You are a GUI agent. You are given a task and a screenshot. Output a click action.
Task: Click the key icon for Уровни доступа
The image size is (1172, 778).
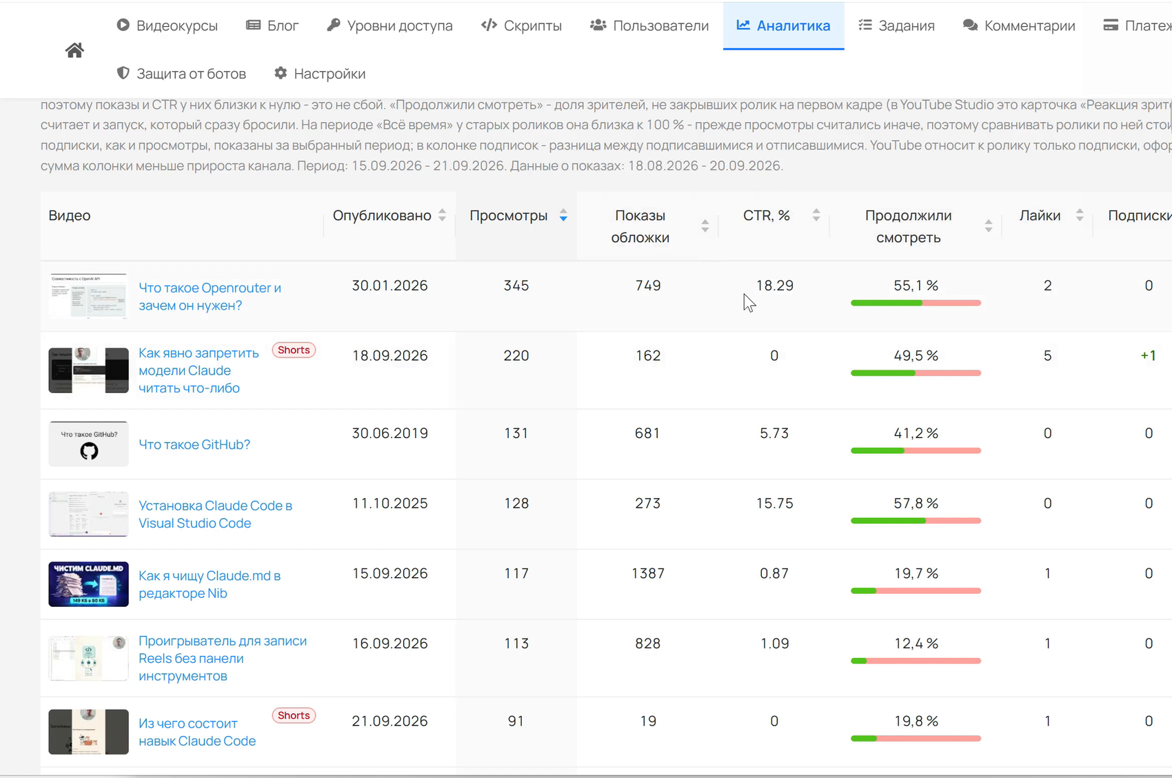[333, 25]
